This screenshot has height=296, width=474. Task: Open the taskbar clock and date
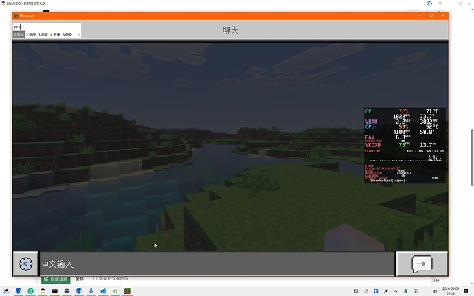click(451, 291)
